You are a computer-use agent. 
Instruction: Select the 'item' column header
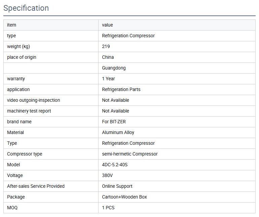(11, 25)
